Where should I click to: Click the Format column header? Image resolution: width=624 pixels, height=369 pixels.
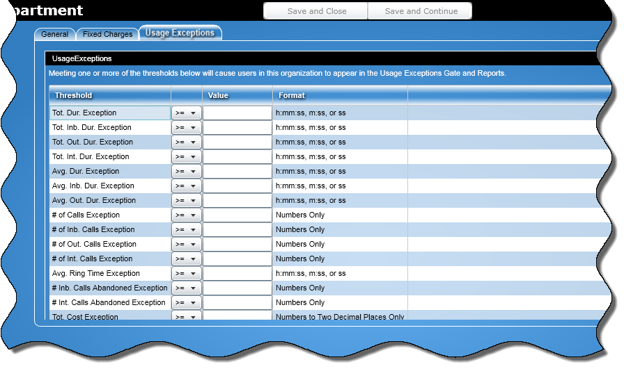[x=341, y=95]
